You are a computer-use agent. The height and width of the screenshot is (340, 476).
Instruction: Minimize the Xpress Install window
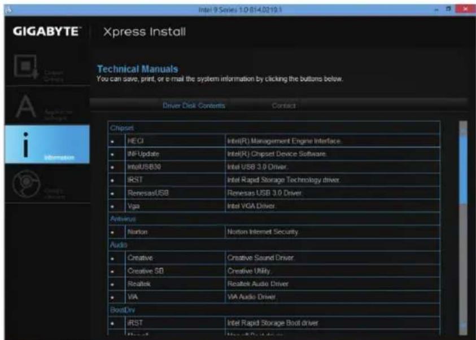coord(436,10)
